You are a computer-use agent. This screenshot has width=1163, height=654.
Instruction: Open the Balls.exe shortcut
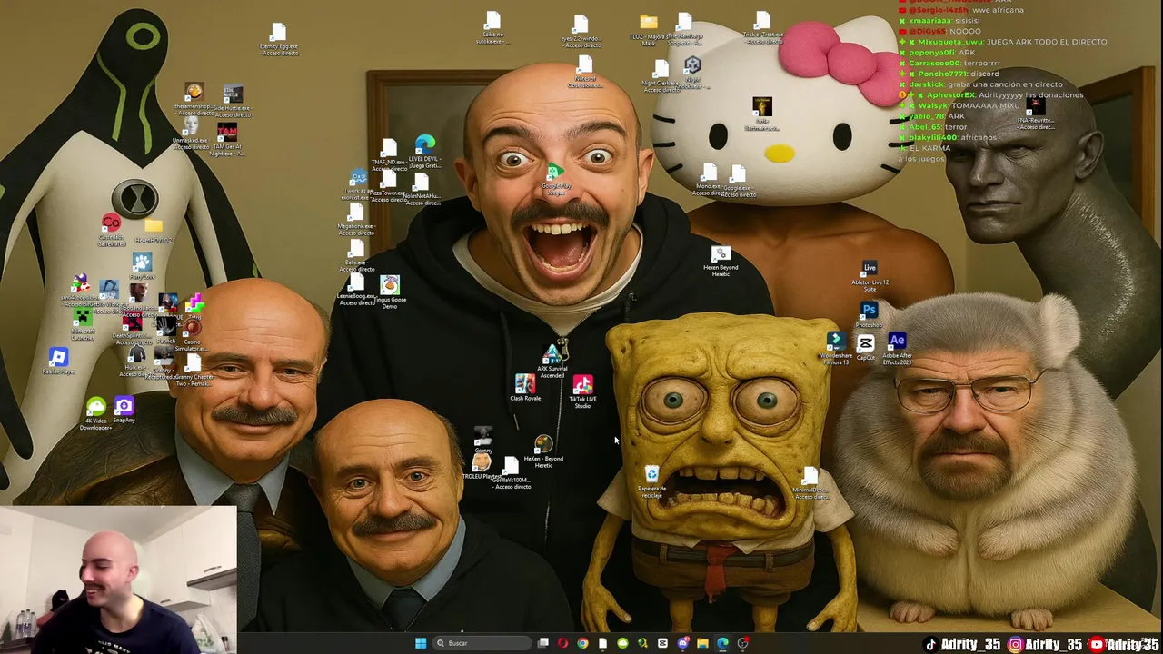point(356,248)
